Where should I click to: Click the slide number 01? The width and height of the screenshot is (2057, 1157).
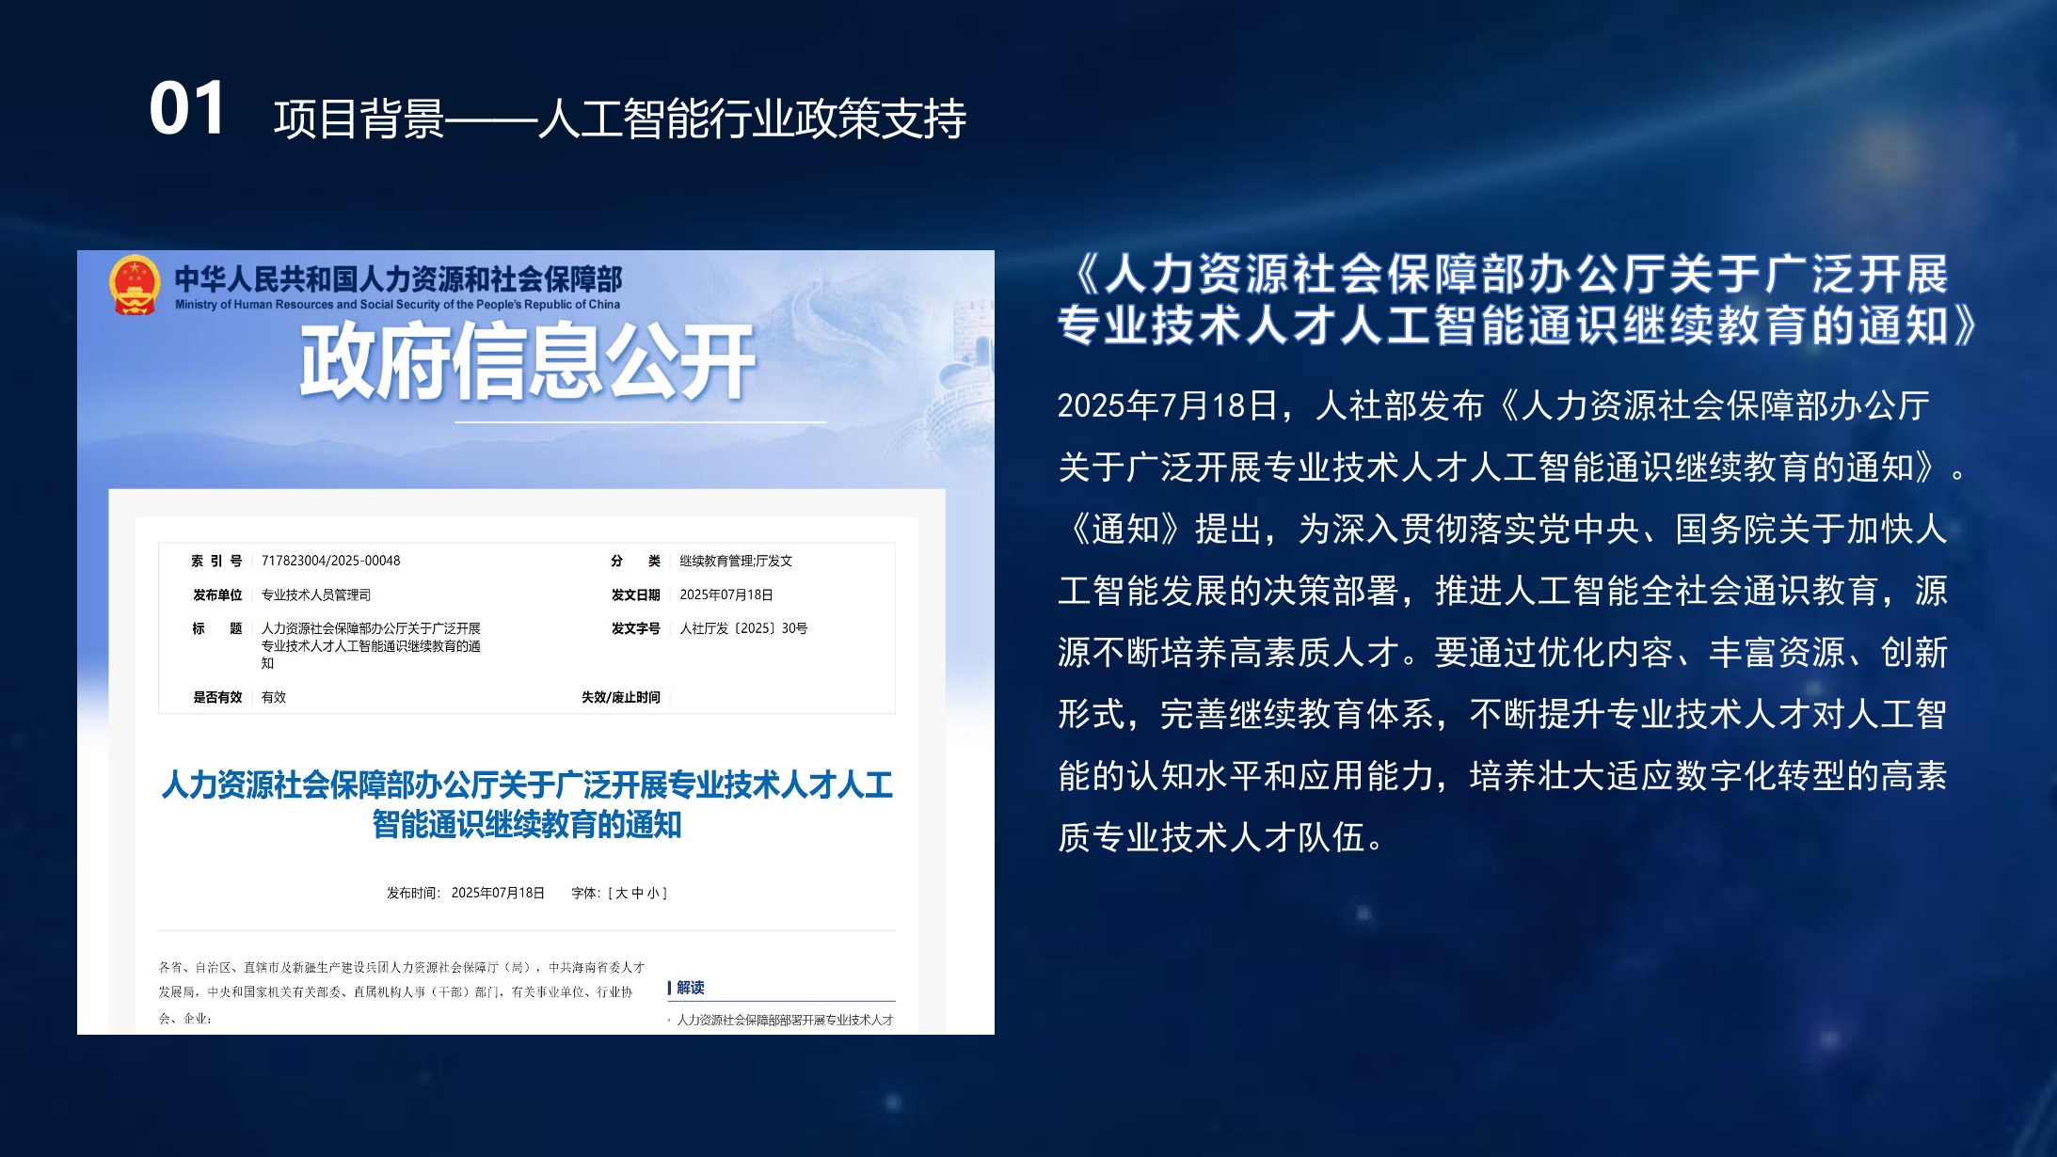(x=187, y=109)
